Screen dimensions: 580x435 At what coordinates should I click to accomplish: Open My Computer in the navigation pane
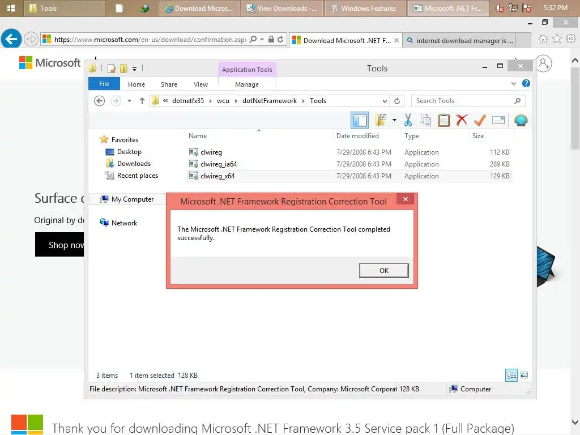tap(132, 199)
